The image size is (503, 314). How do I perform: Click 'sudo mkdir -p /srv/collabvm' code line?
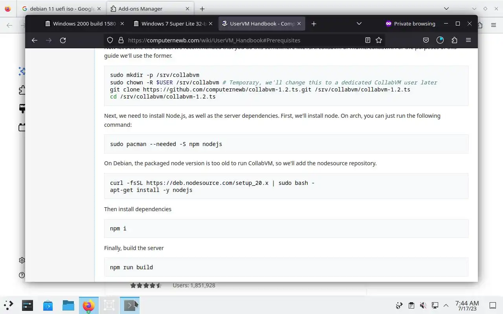154,75
